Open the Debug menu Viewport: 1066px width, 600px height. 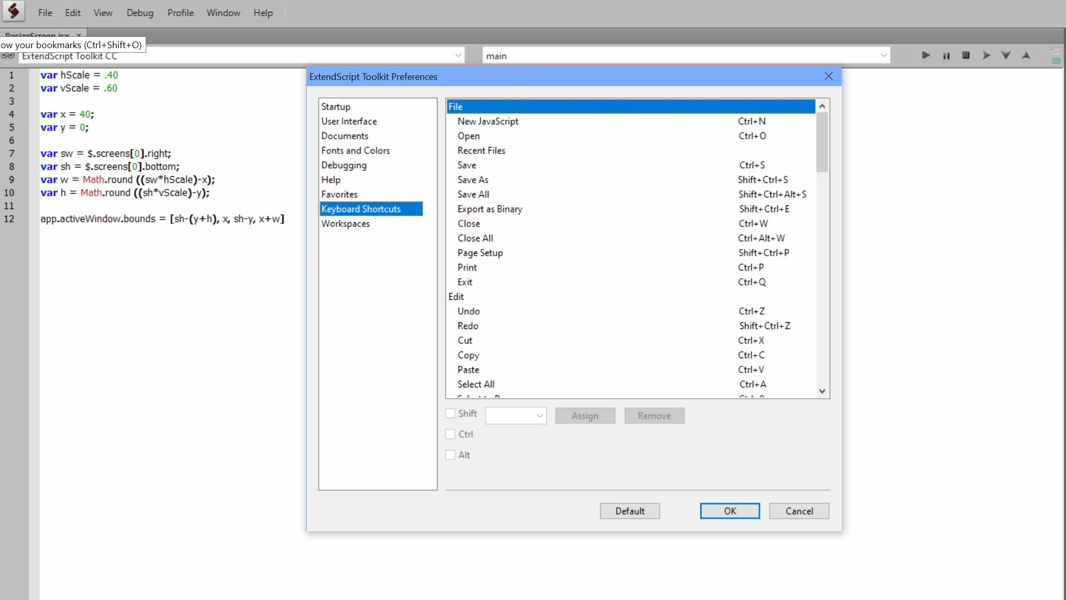tap(140, 13)
